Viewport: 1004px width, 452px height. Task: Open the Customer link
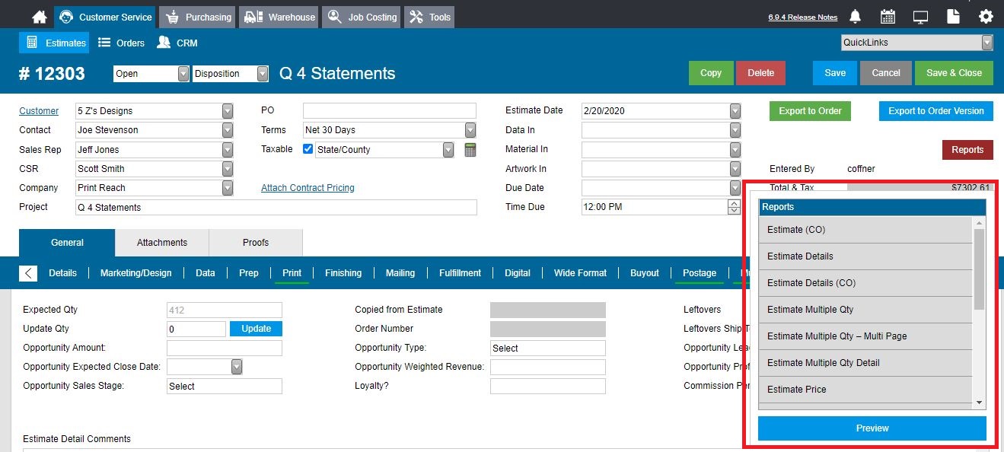point(39,111)
